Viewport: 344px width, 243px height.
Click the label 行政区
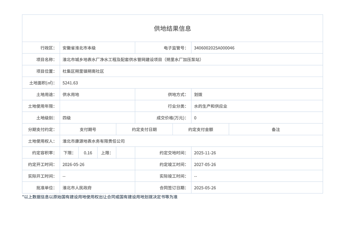tap(48, 48)
